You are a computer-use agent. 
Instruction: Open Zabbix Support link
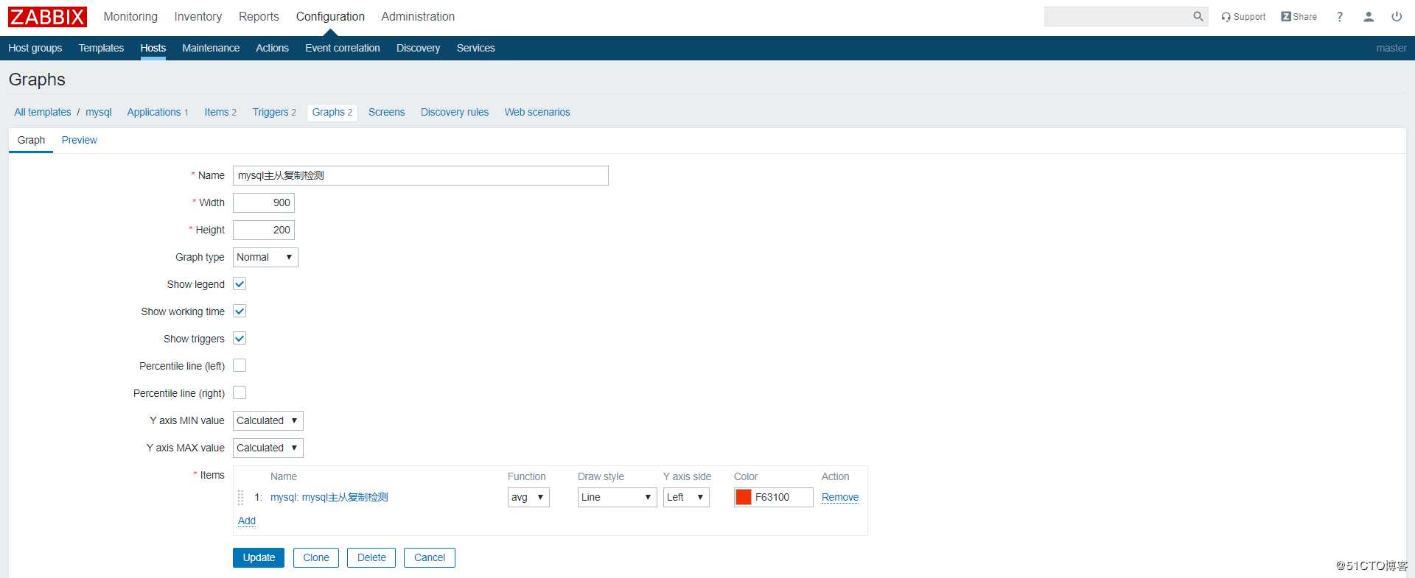point(1243,16)
